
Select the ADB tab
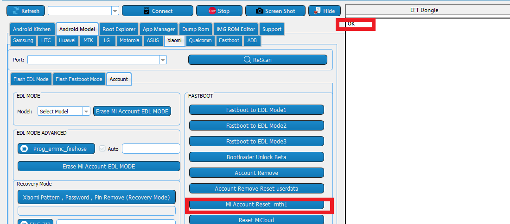[x=252, y=41]
